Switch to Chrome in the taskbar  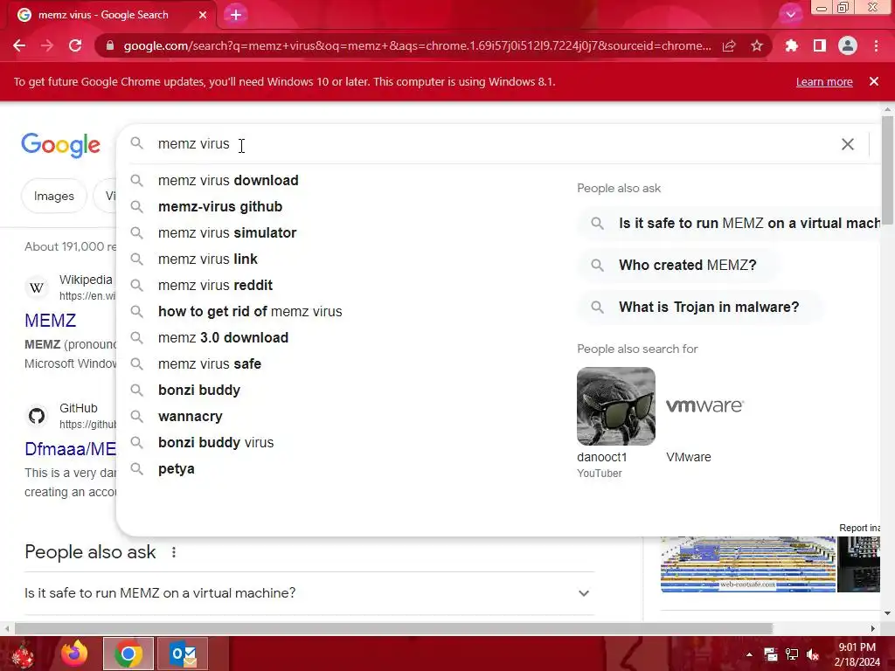[128, 654]
